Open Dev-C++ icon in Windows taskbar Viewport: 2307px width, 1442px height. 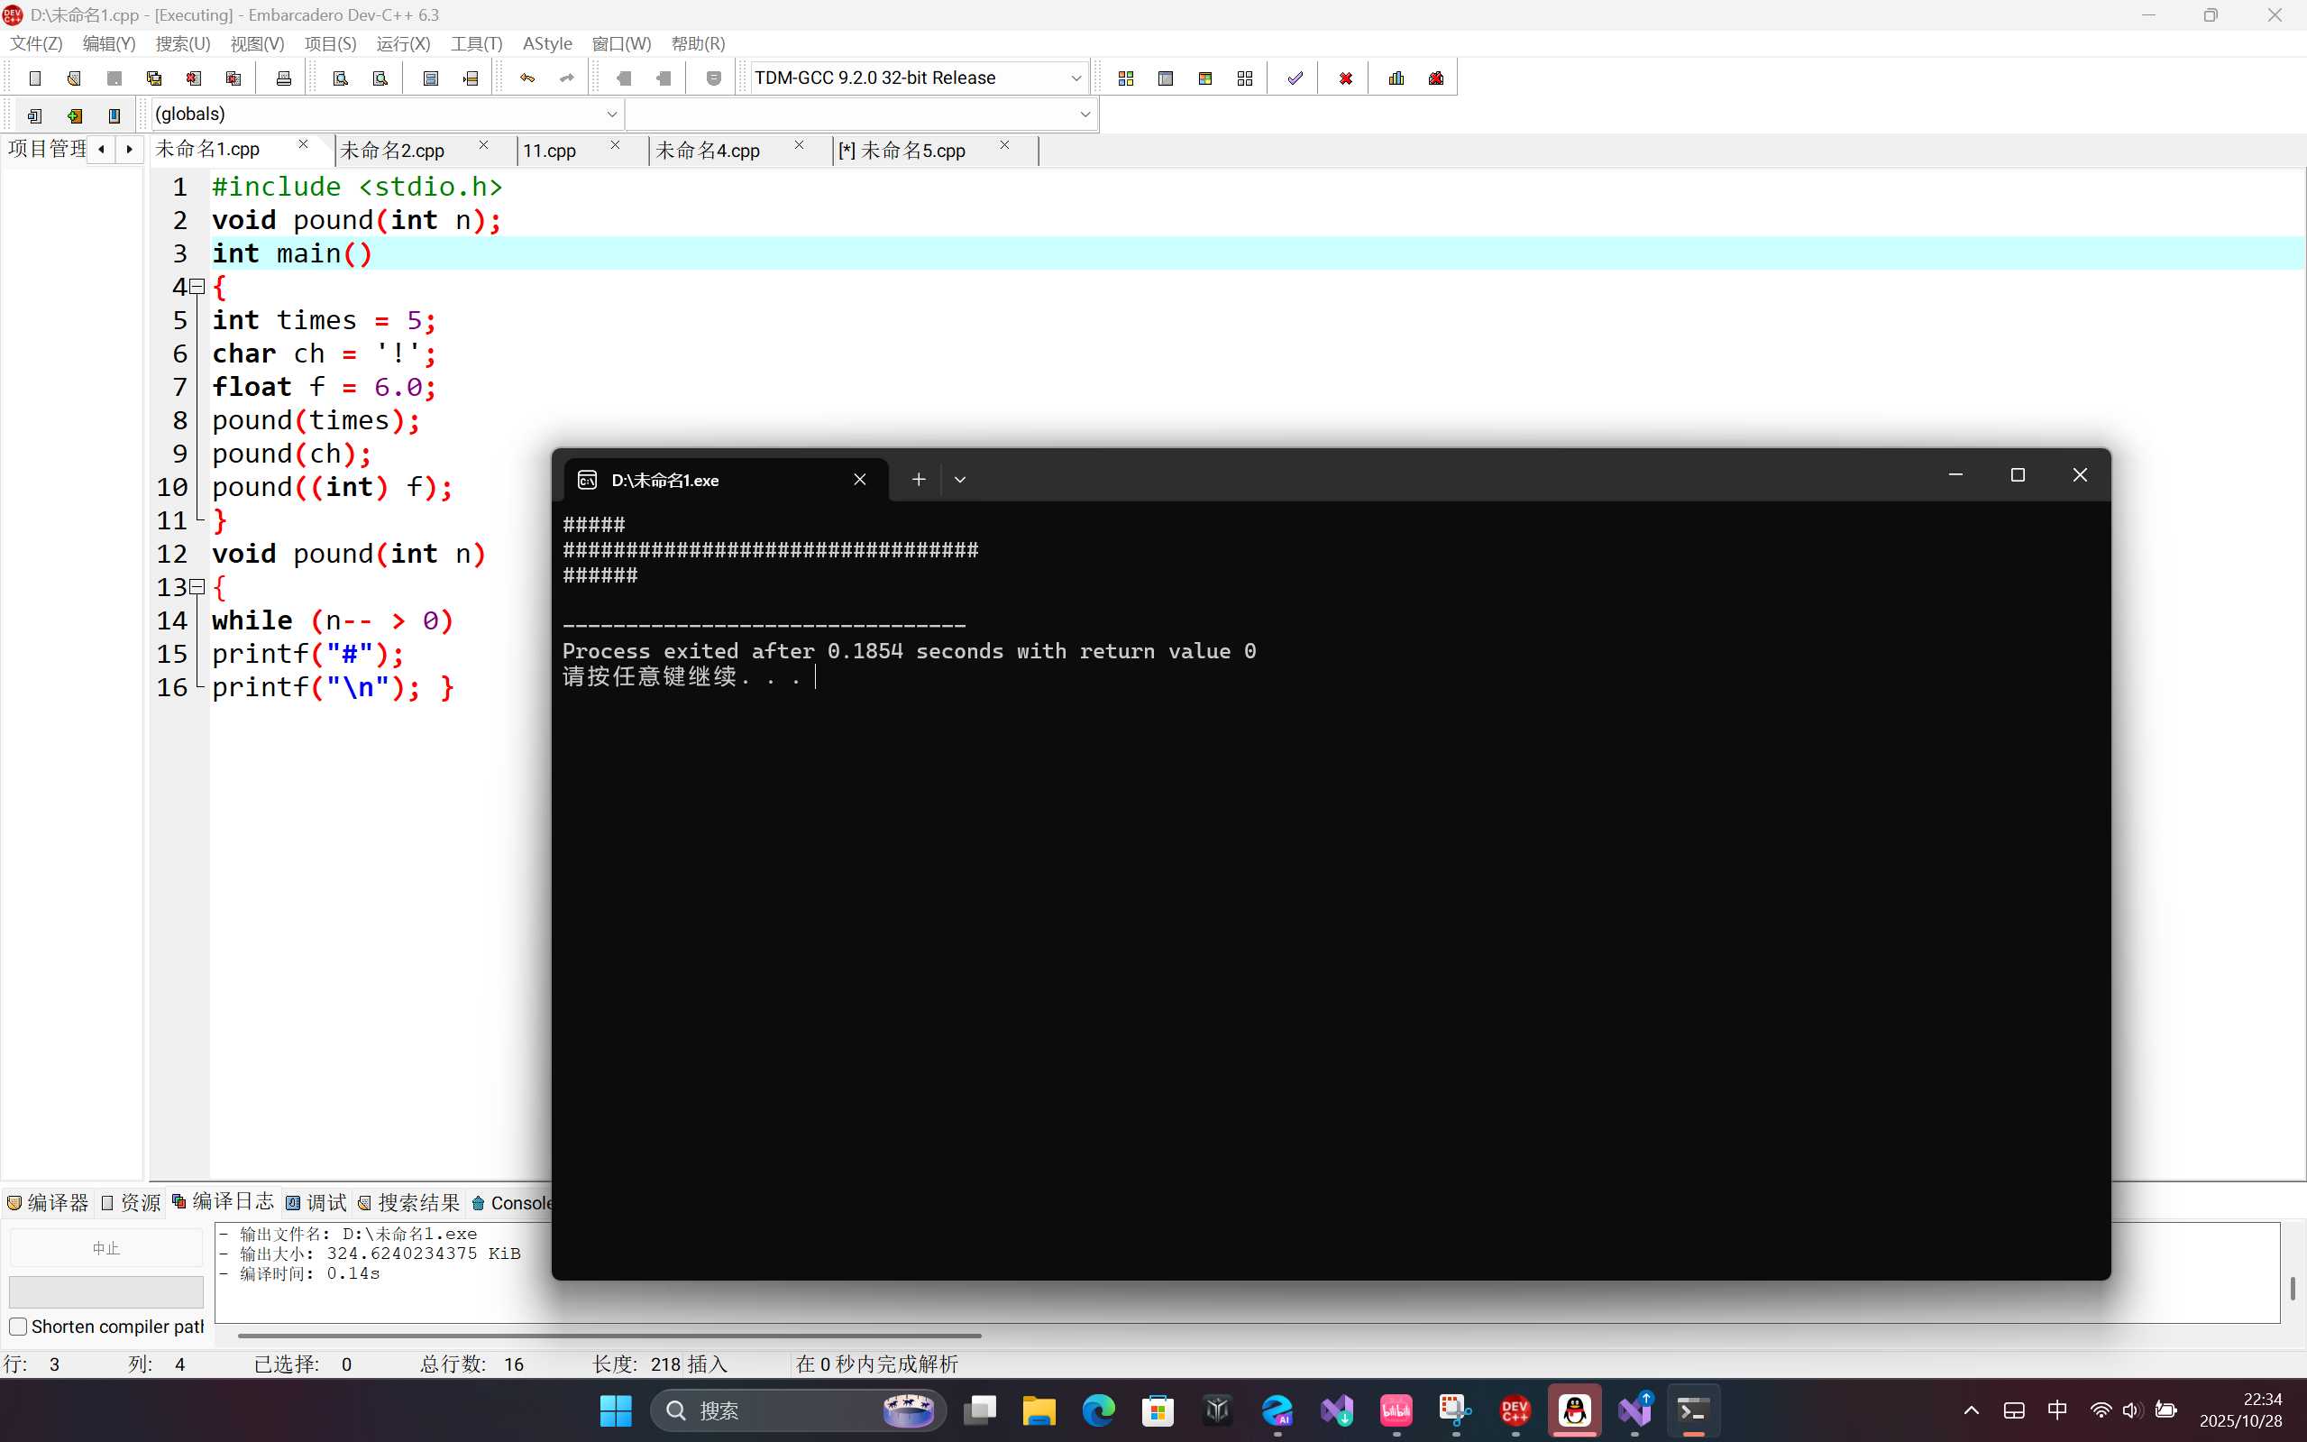pos(1515,1410)
